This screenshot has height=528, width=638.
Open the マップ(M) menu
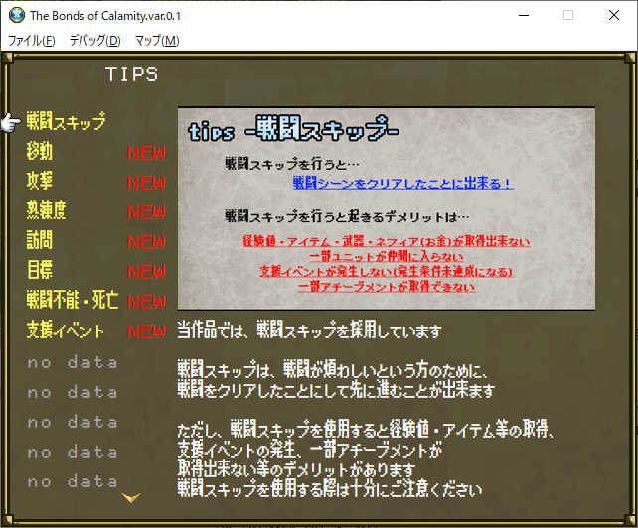pos(157,41)
